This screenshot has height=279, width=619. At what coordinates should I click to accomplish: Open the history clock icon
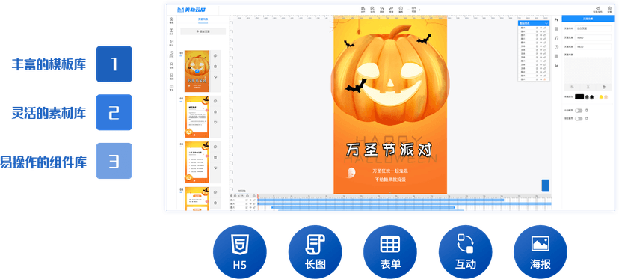click(557, 47)
